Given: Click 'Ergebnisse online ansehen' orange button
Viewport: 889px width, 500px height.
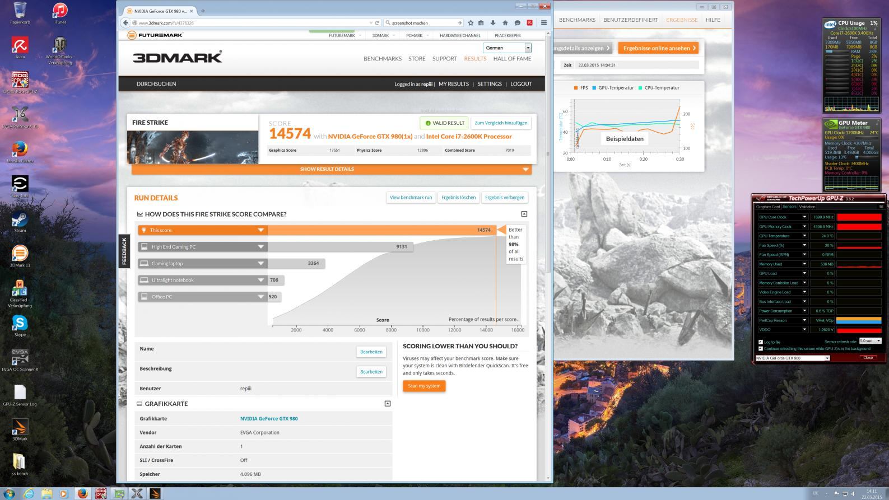Looking at the screenshot, I should 658,48.
